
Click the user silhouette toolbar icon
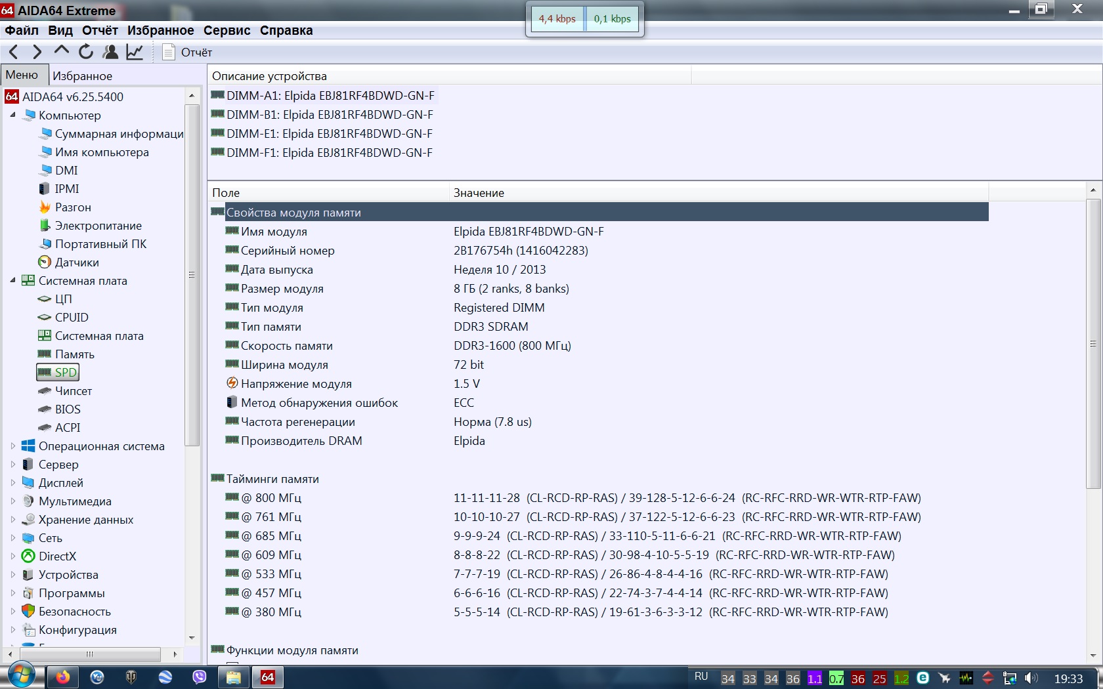(110, 52)
